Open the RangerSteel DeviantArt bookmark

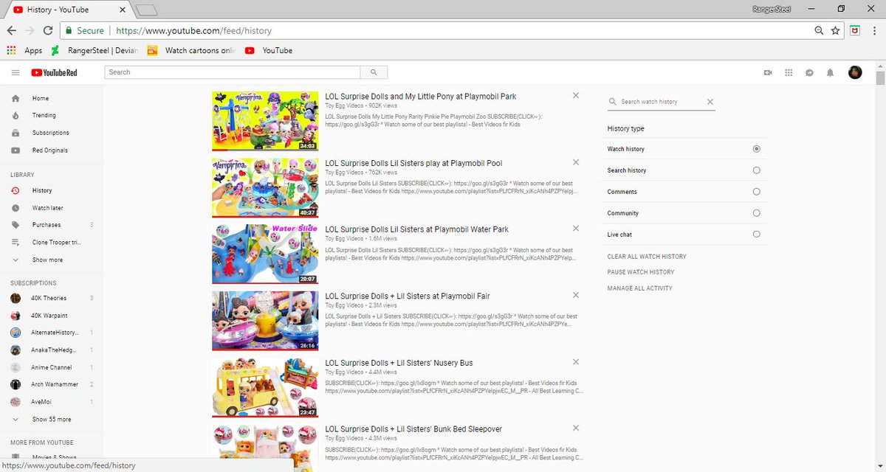96,51
